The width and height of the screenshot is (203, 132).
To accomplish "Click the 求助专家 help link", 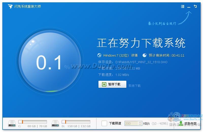I will pos(190,123).
